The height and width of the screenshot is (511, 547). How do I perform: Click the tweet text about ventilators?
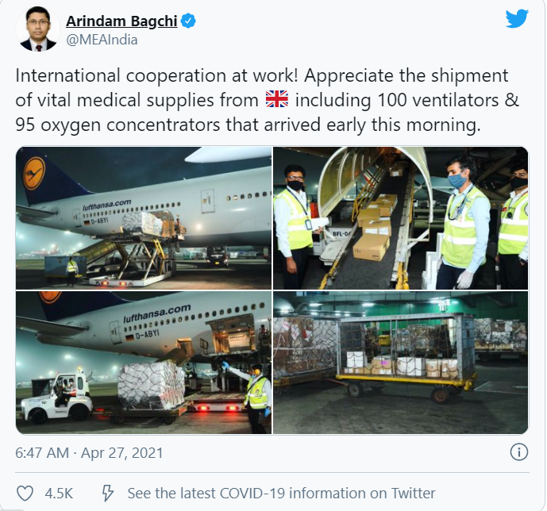pyautogui.click(x=268, y=100)
